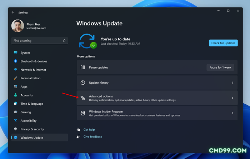Click the search magnifier icon

pyautogui.click(x=64, y=41)
